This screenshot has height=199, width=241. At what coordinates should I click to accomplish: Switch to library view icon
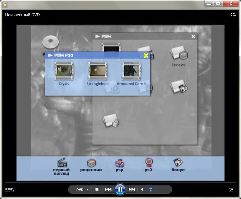233,15
